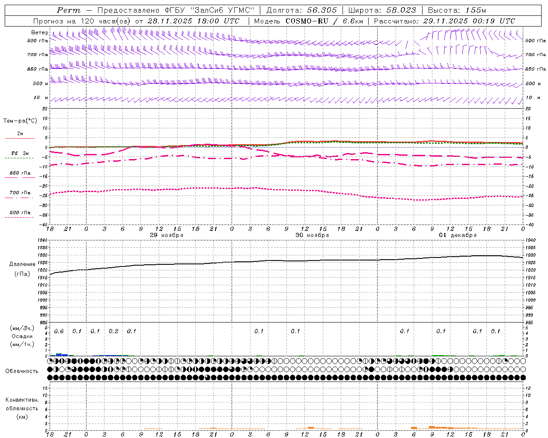Click the "0.2" precipitation amount value
Image resolution: width=548 pixels, height=438 pixels.
(x=113, y=331)
